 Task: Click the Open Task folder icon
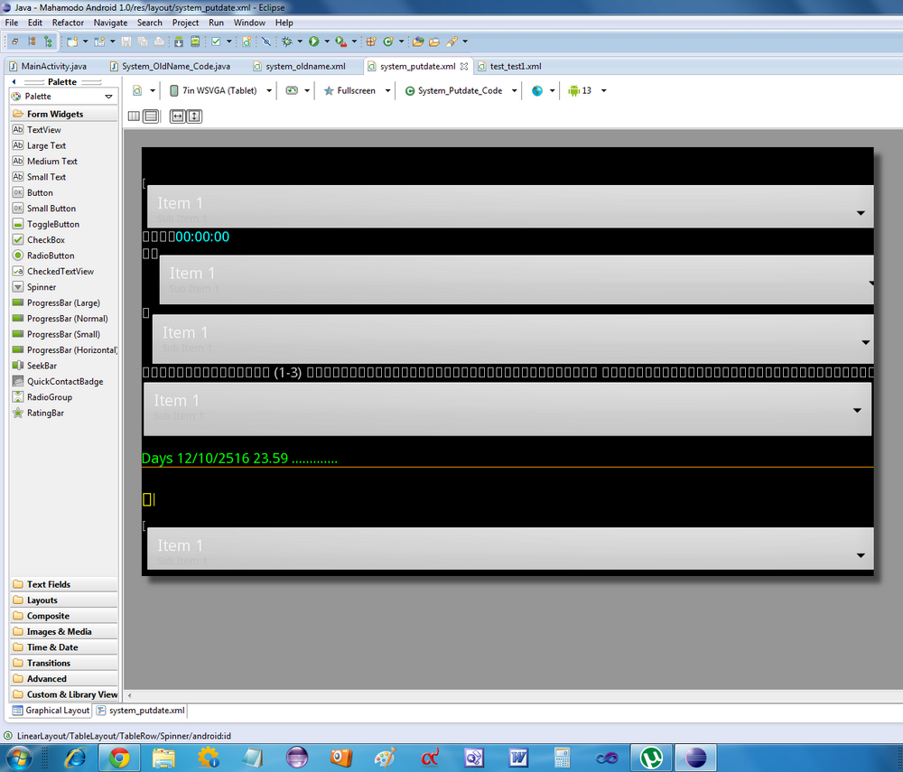coord(434,42)
